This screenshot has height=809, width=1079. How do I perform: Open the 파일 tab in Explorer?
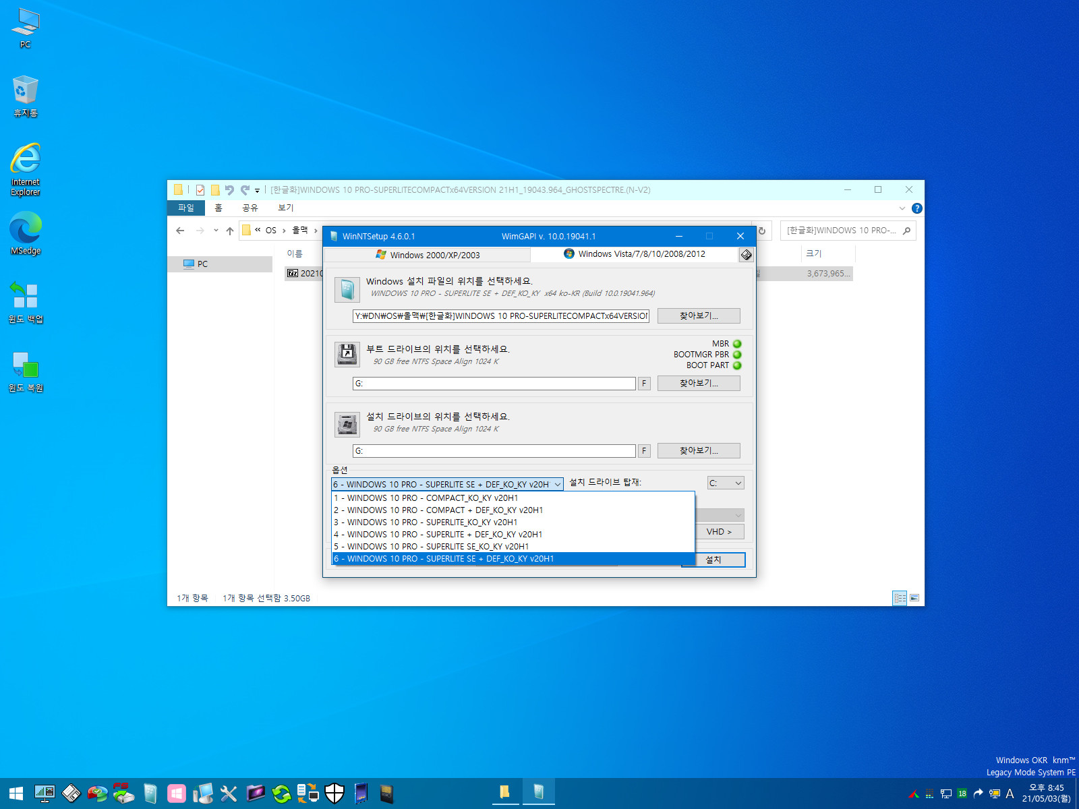coord(186,208)
